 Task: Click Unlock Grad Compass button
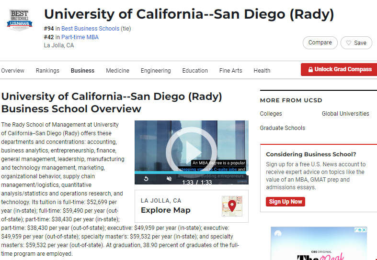tap(339, 70)
